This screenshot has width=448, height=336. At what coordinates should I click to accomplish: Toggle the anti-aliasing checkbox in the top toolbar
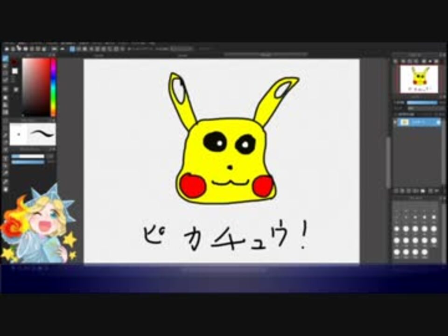(129, 49)
